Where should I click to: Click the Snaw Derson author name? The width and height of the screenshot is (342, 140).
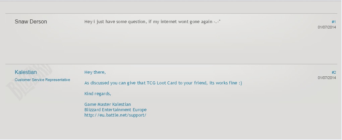(x=31, y=21)
